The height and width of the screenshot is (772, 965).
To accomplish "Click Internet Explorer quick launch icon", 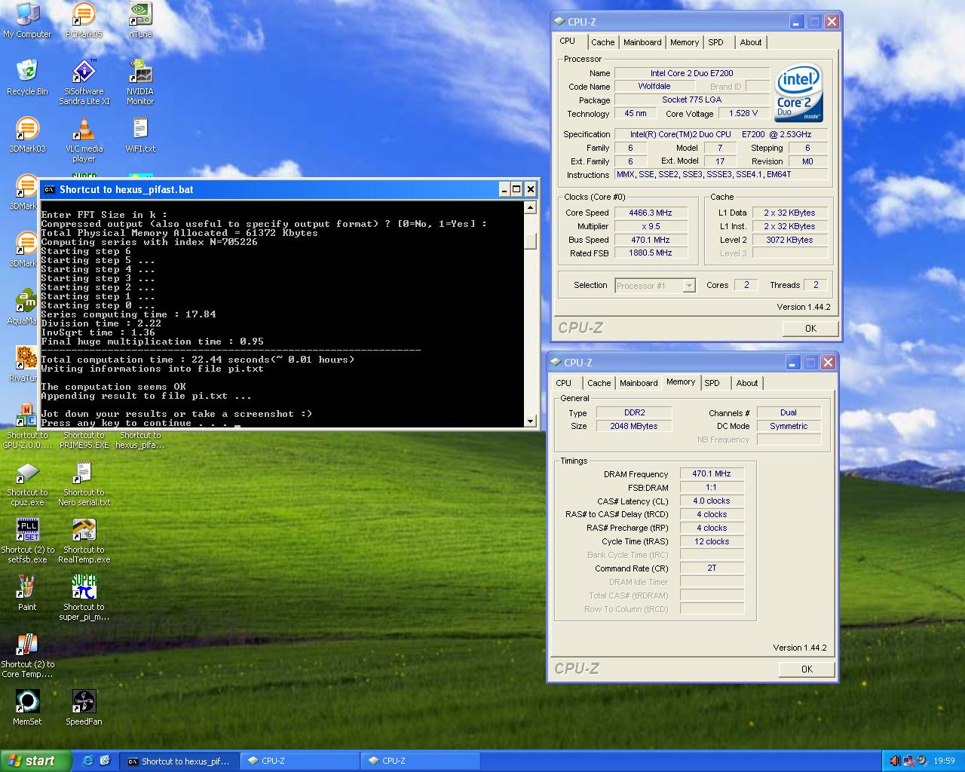I will coord(88,761).
